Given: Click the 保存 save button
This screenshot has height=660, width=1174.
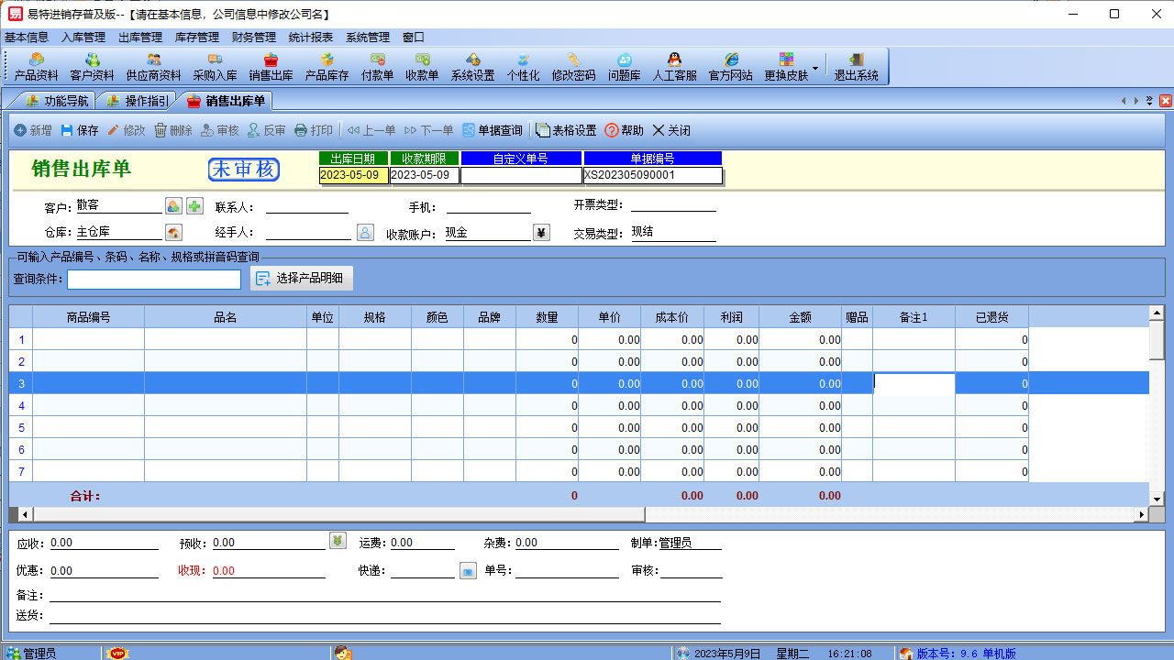Looking at the screenshot, I should pos(80,129).
